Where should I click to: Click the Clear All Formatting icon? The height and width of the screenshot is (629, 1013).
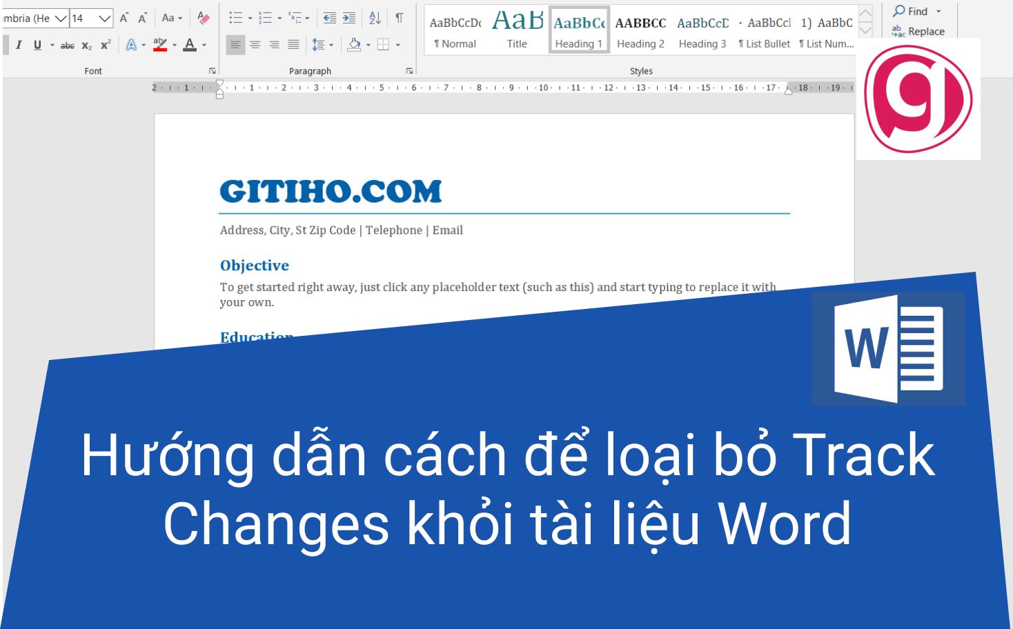pyautogui.click(x=203, y=17)
